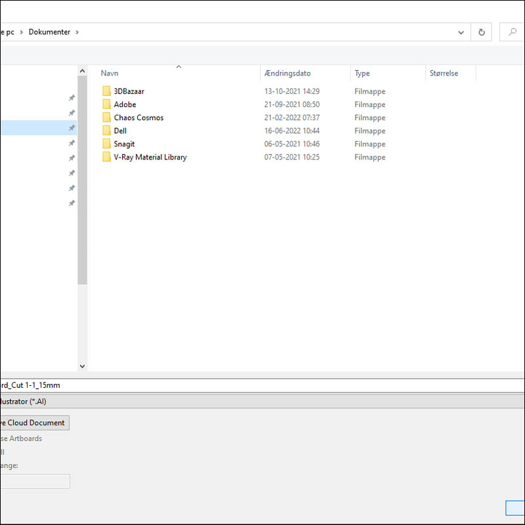The height and width of the screenshot is (525, 525).
Task: Select the Dell folder icon
Action: (x=106, y=131)
